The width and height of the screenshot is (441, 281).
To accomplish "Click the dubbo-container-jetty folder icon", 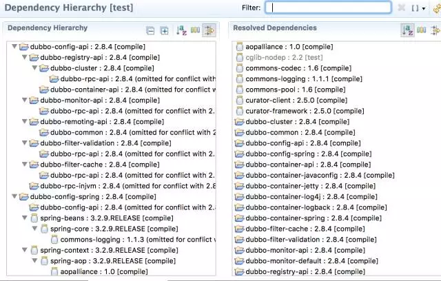I will coord(238,186).
